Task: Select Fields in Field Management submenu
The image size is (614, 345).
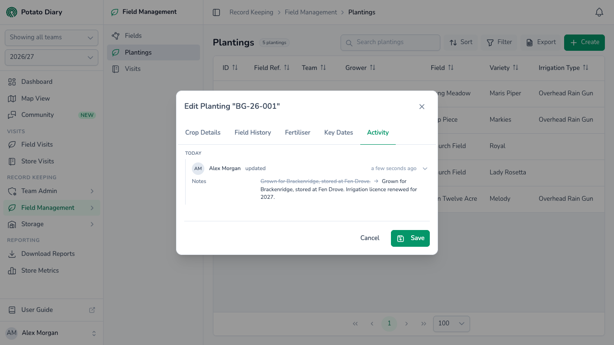Action: tap(153, 36)
